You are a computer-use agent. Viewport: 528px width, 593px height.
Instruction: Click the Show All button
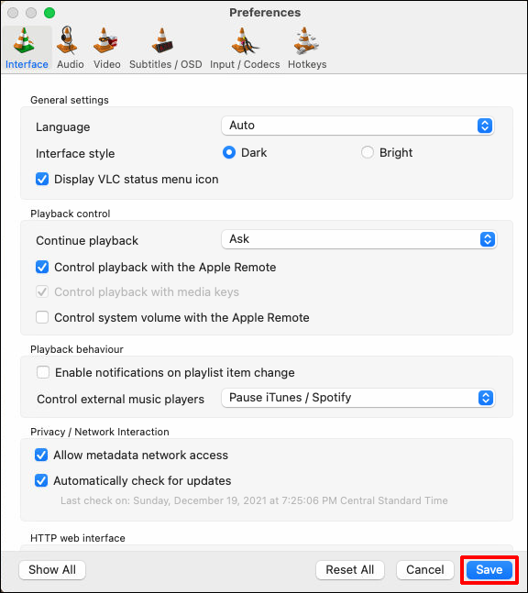click(x=52, y=569)
